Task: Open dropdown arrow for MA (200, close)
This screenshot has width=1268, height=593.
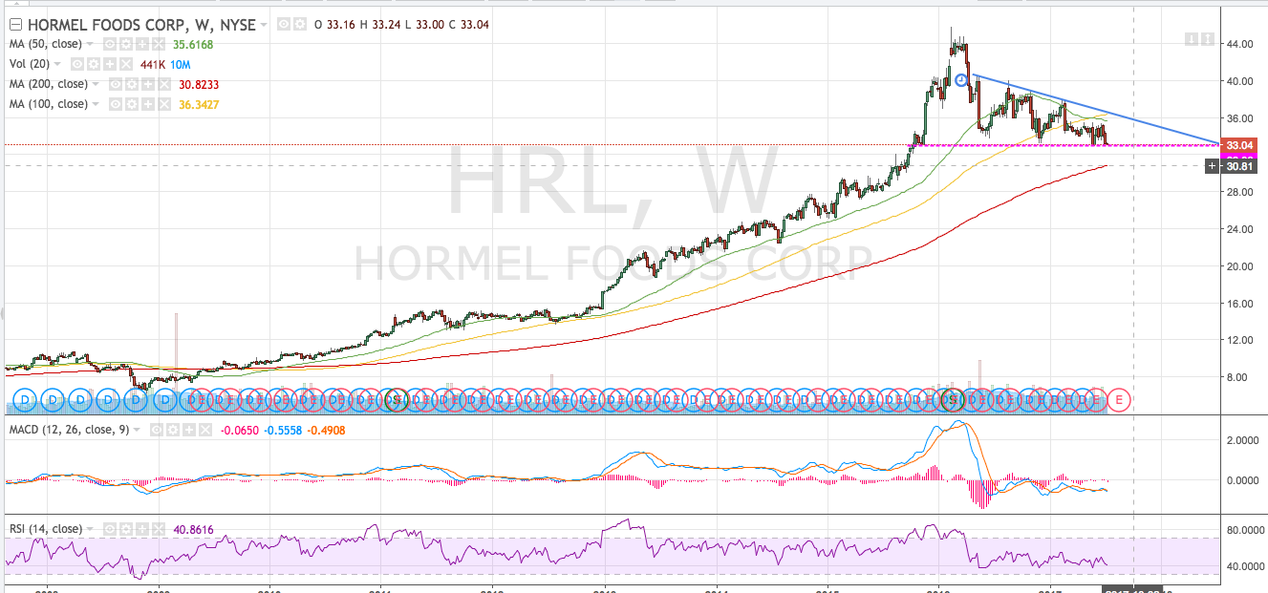Action: [97, 84]
